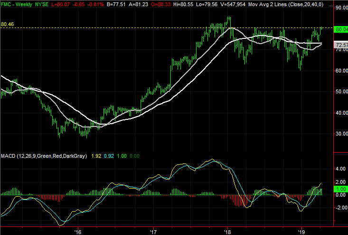Click the 2.00 MACD axis label

click(341, 182)
